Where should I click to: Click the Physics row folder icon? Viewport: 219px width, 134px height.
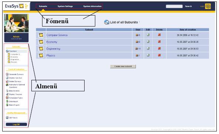[41, 56]
